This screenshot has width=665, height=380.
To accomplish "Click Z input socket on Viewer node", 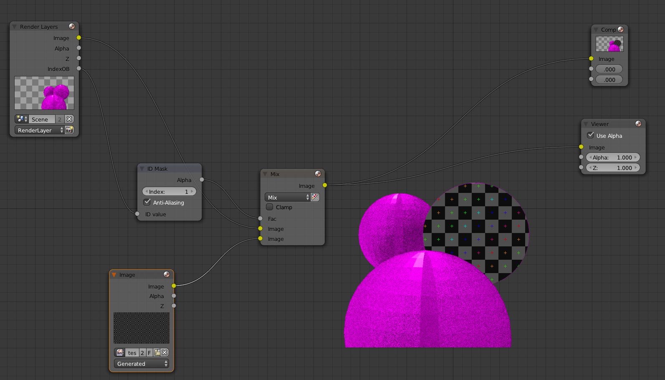I will [581, 167].
